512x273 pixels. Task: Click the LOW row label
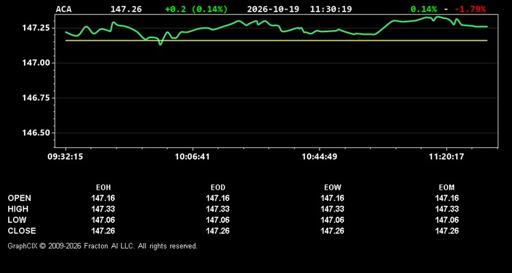(17, 220)
